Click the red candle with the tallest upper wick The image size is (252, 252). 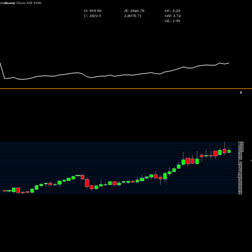point(224,151)
